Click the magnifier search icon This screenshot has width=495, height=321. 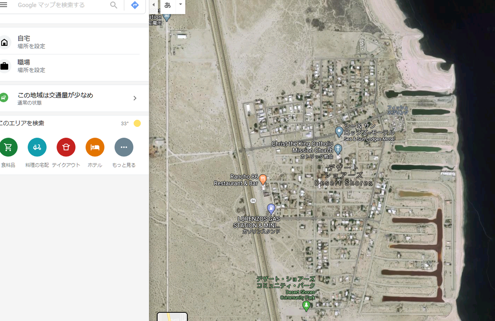click(114, 5)
